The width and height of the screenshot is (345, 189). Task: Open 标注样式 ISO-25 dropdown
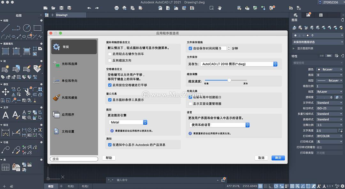[x=330, y=108]
